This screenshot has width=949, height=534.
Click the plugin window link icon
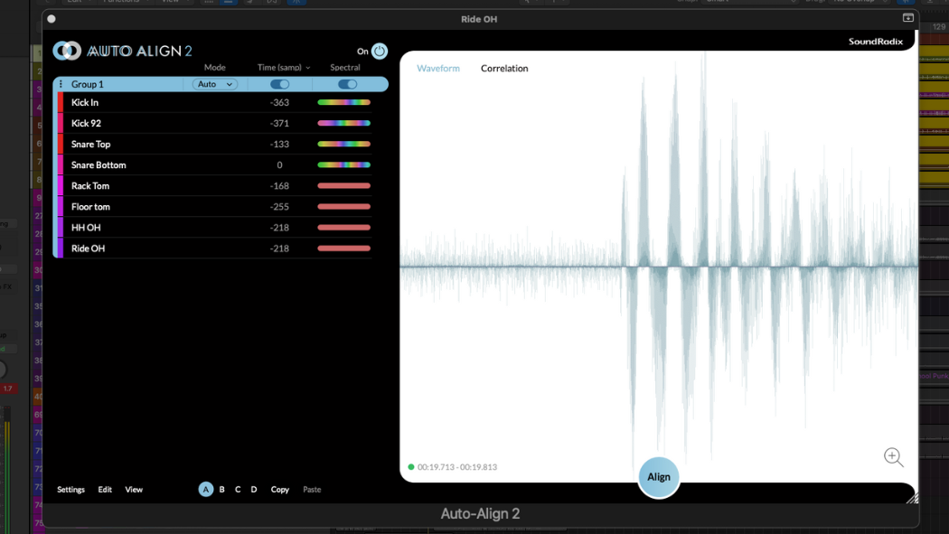click(907, 18)
